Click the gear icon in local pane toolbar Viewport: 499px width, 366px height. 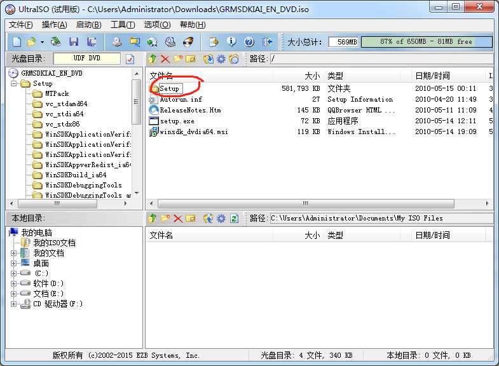click(221, 219)
